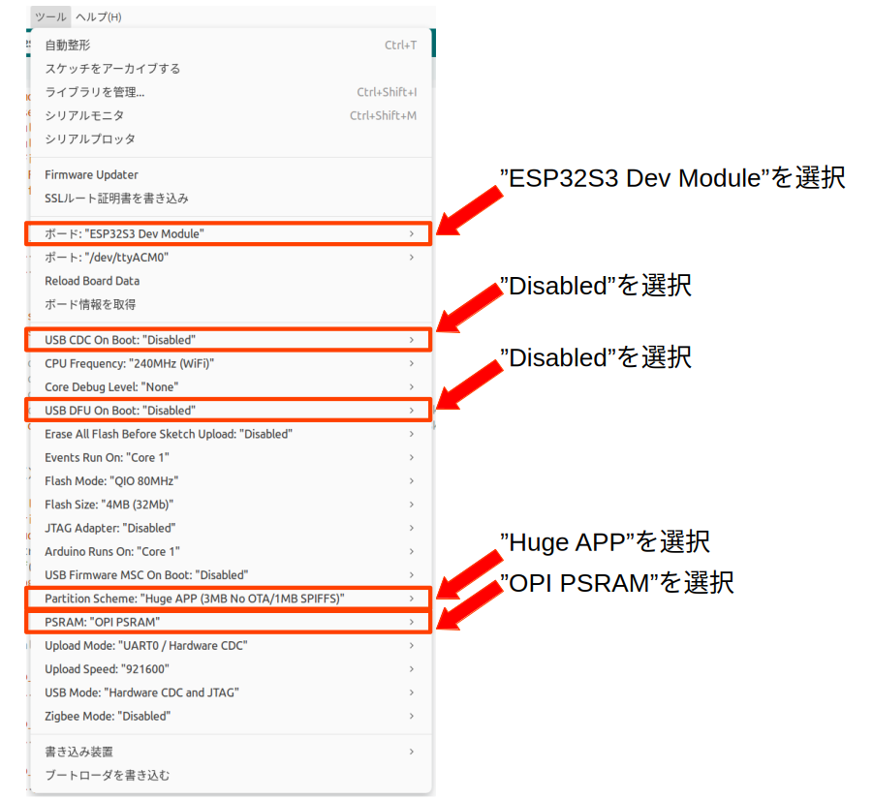The height and width of the screenshot is (799, 873).
Task: Click ボード情報を取得
Action: point(90,304)
